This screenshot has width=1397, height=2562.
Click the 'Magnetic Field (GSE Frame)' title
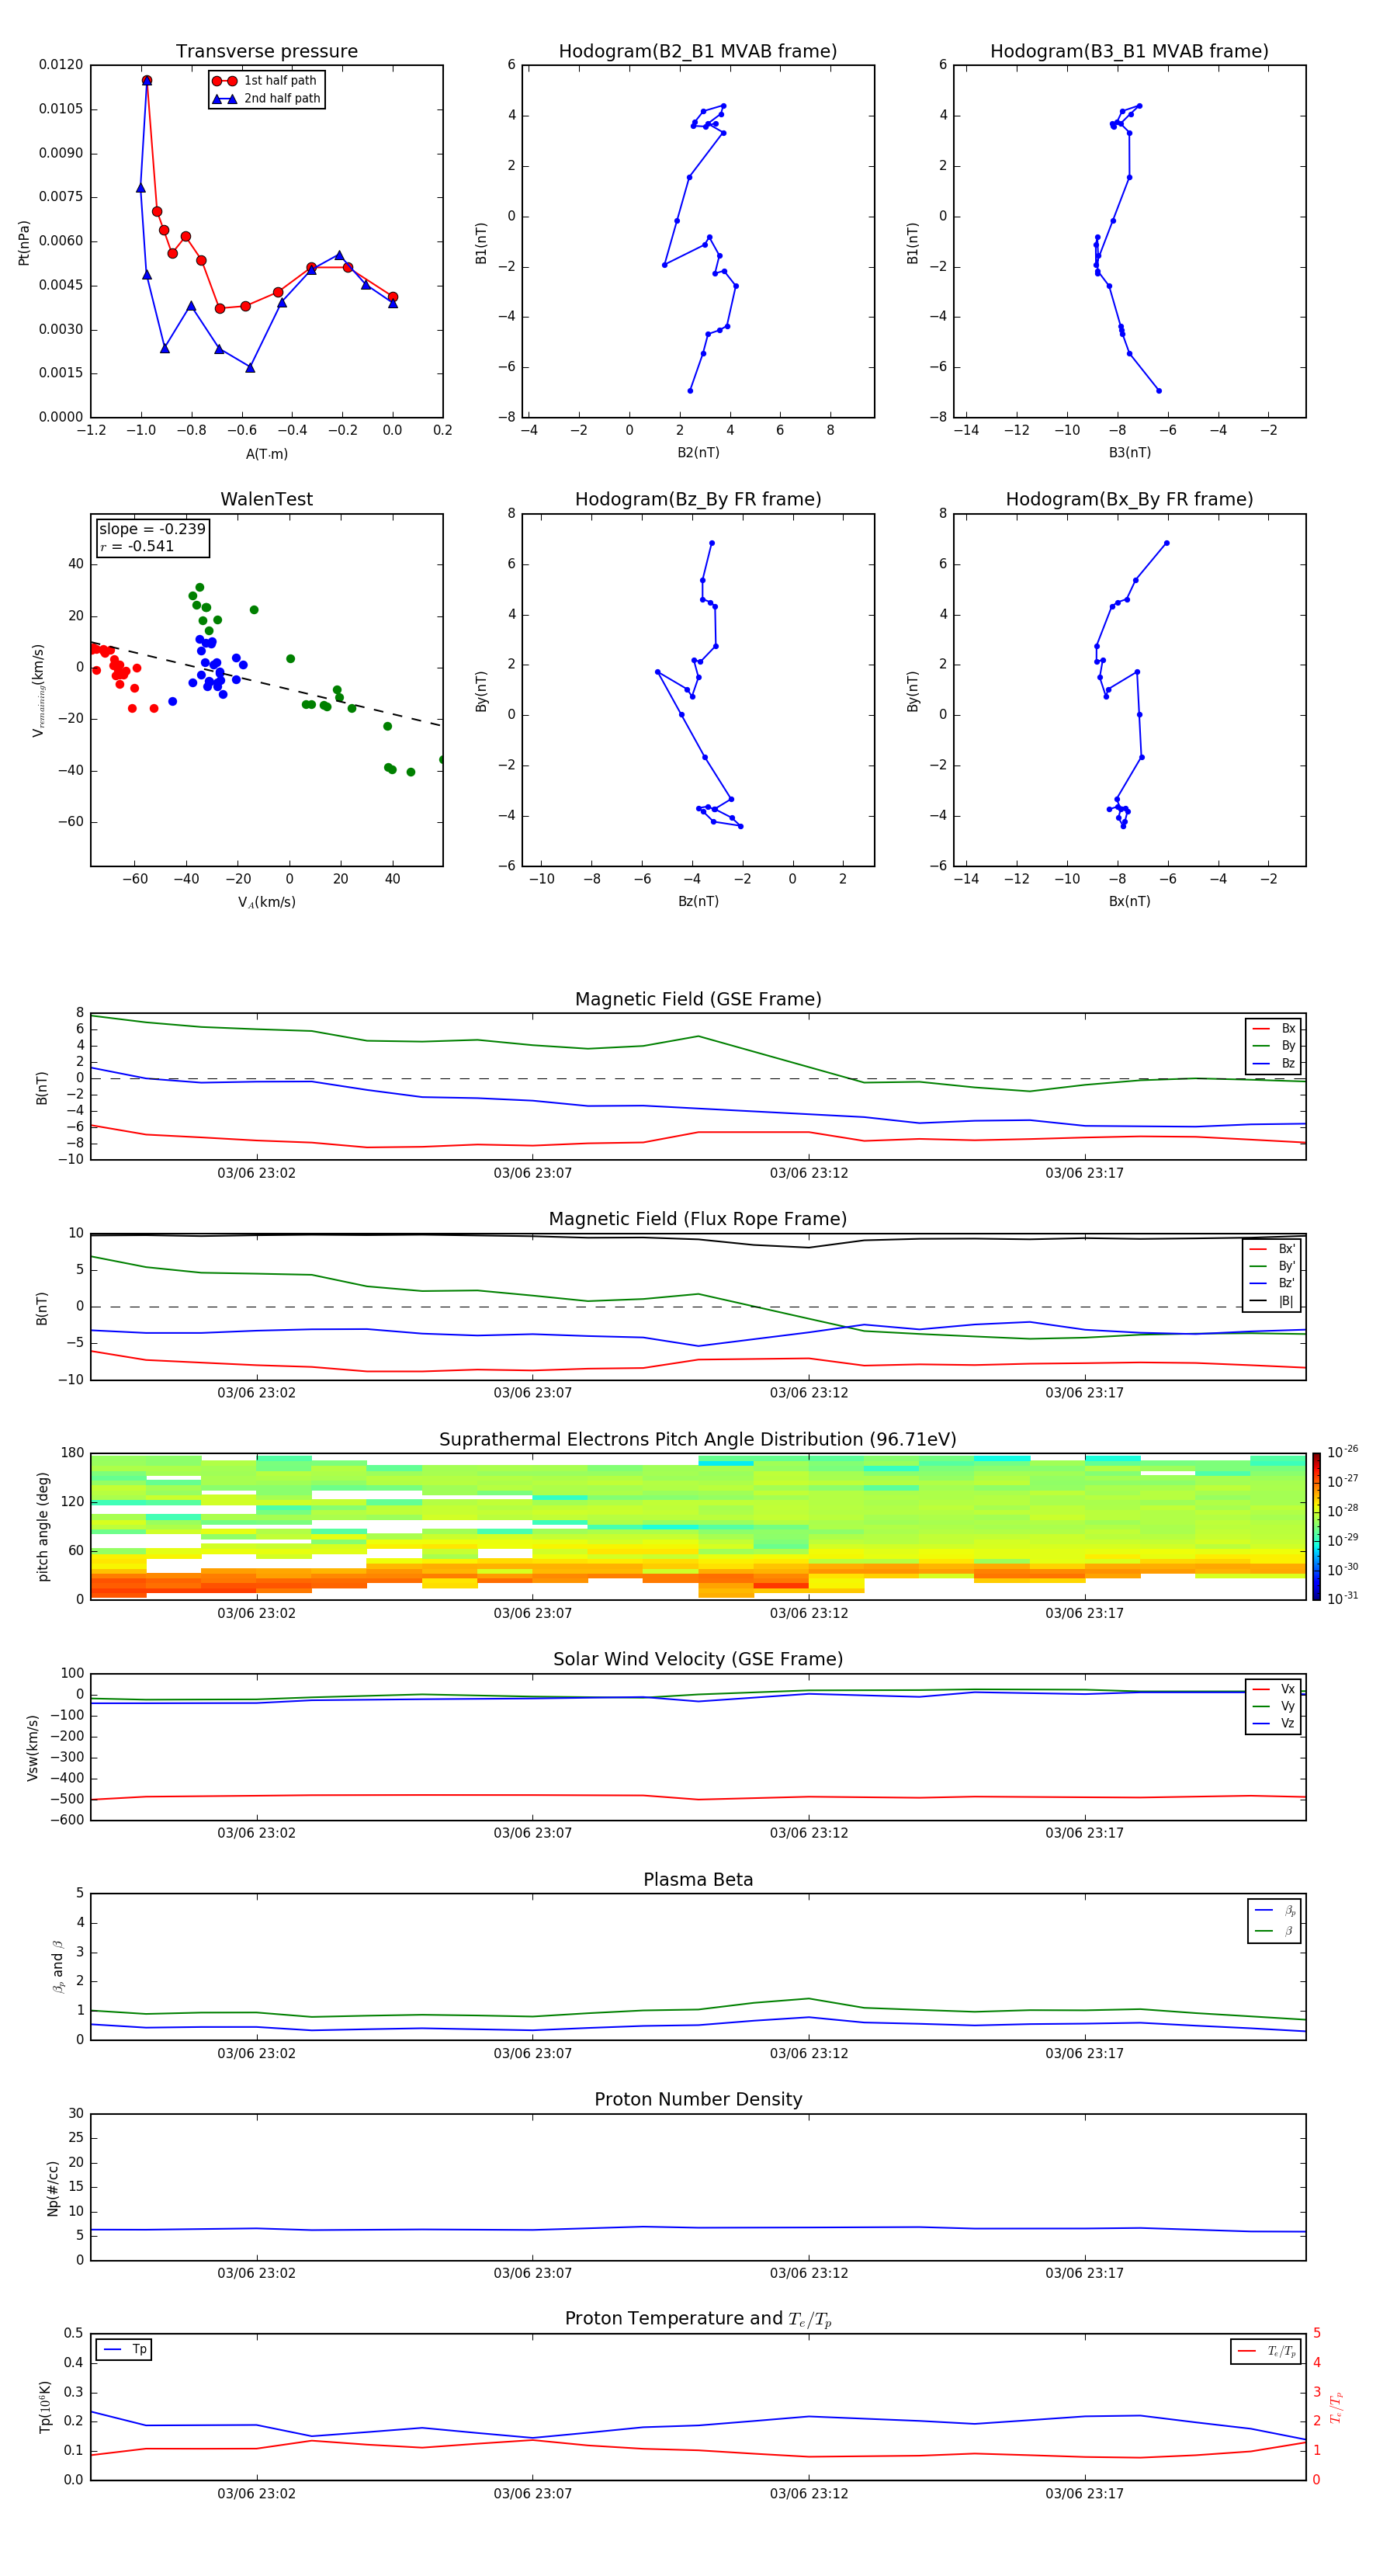698,999
